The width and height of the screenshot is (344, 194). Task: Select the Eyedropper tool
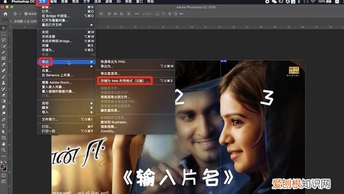(x=4, y=64)
